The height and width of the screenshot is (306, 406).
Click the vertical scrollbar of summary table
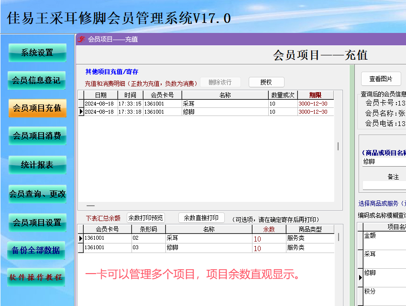(339, 237)
